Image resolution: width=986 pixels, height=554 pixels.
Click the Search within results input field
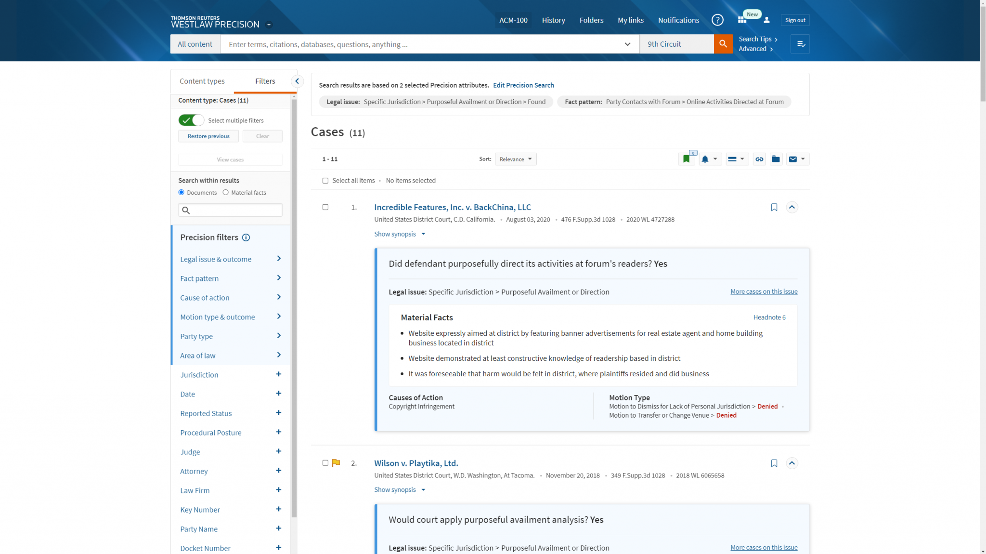click(x=235, y=210)
